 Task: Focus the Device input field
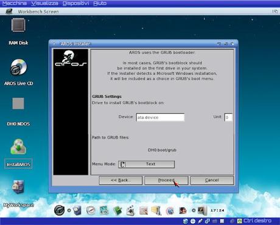click(160, 117)
